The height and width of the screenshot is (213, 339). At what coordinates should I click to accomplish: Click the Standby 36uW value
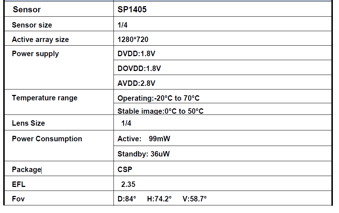click(143, 154)
